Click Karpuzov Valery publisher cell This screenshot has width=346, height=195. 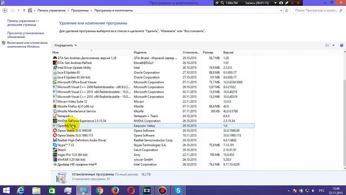(x=144, y=126)
